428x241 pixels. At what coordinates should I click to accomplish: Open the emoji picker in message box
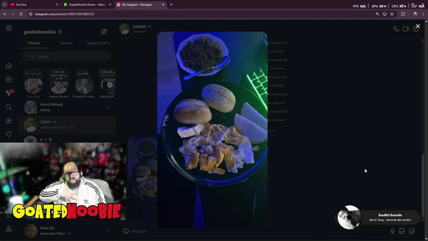coord(126,231)
